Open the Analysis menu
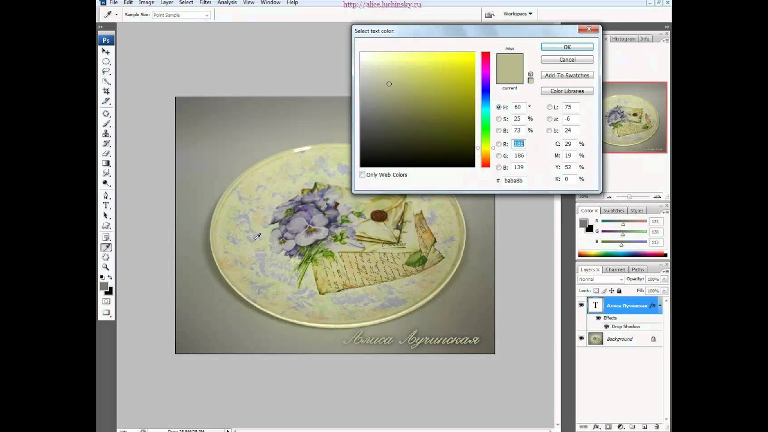Screen dimensions: 768x432 [x=227, y=3]
